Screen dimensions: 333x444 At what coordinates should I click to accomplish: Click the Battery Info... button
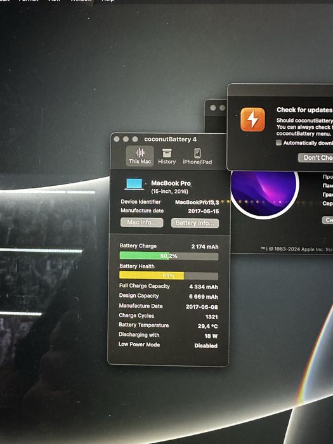pyautogui.click(x=195, y=223)
